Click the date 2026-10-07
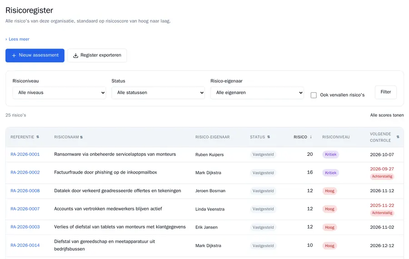Screen dimensions: 409x259 pos(382,154)
